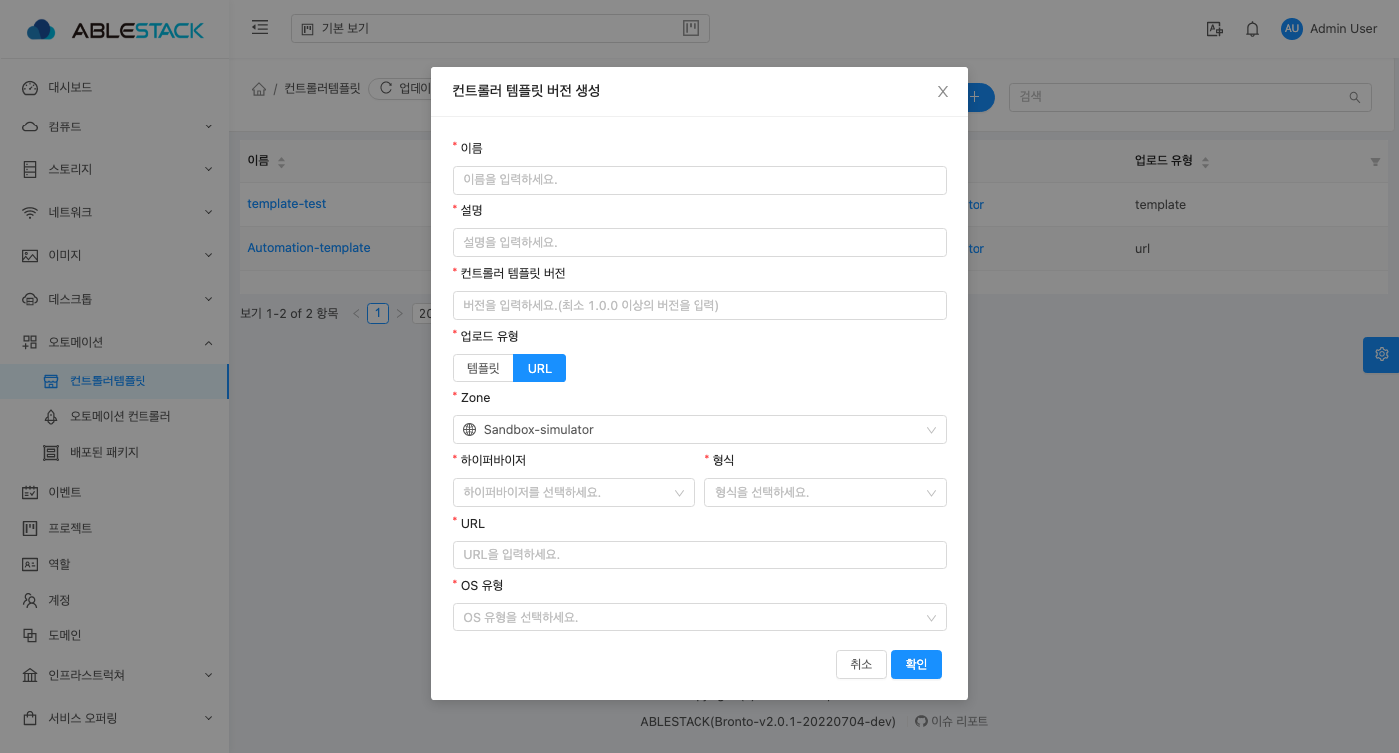Select 컨트롤러템플릿 in sidebar
1399x753 pixels.
pos(115,381)
